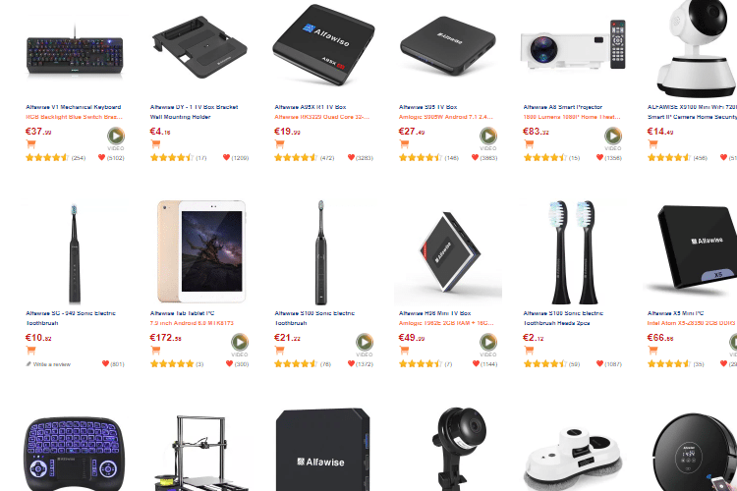Open the white window cleaning robot image
Viewport: 737px width, 491px height.
tap(573, 459)
